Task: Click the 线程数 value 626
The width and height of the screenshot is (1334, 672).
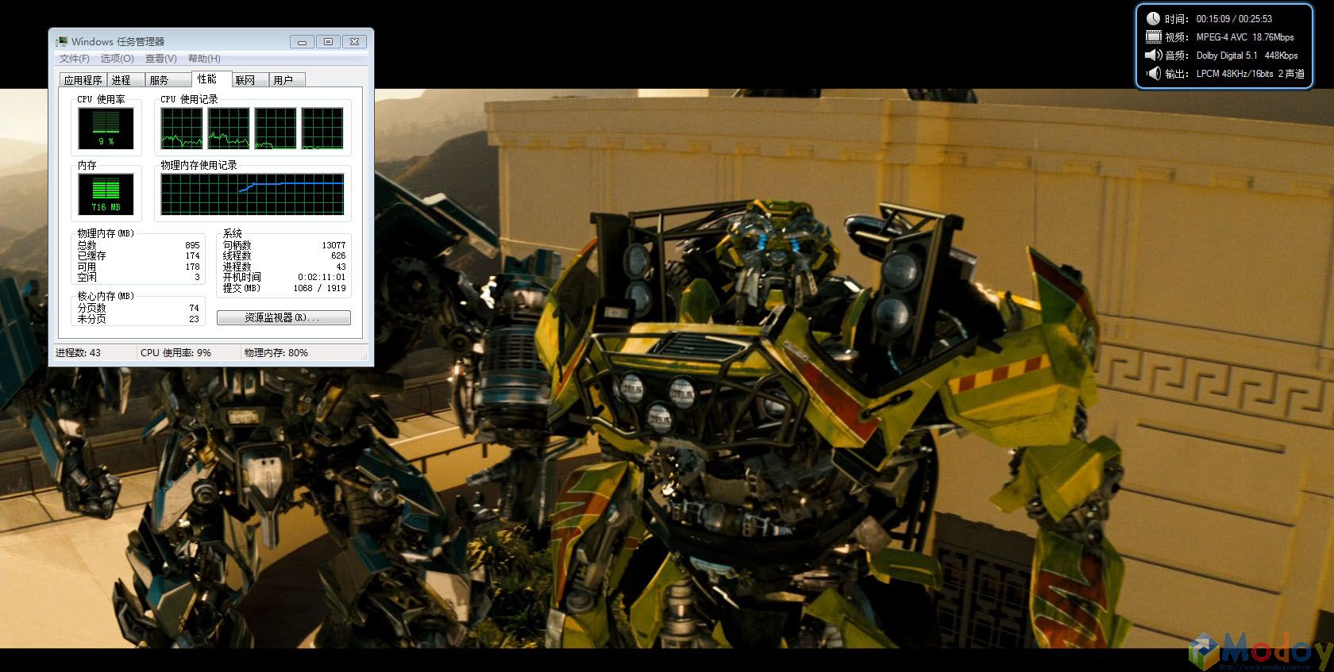Action: tap(338, 256)
